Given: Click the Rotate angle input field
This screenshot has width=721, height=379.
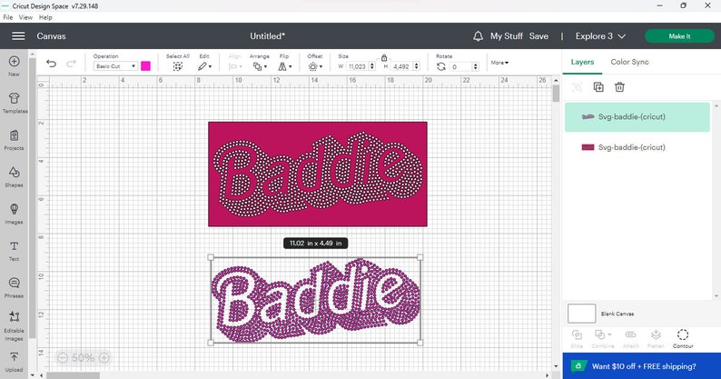Looking at the screenshot, I should 460,66.
